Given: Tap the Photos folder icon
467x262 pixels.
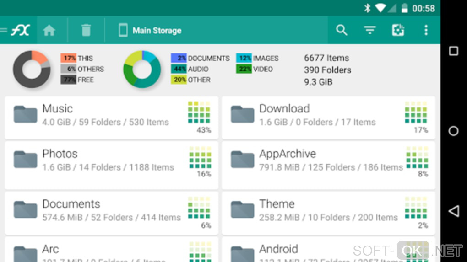Looking at the screenshot, I should click(25, 160).
